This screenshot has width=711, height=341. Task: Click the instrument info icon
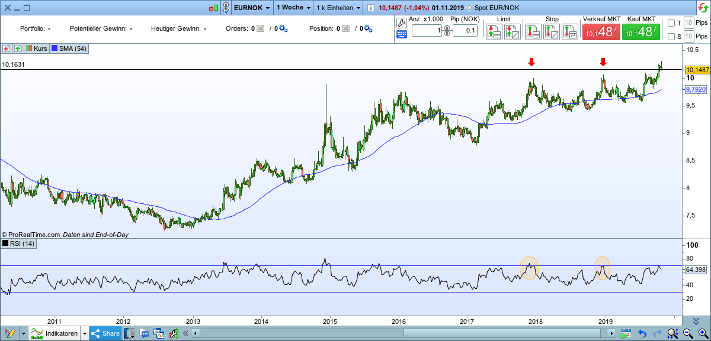371,8
